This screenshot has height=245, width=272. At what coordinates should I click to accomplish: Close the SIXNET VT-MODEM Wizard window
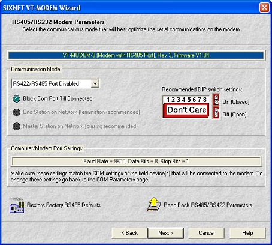pyautogui.click(x=264, y=8)
